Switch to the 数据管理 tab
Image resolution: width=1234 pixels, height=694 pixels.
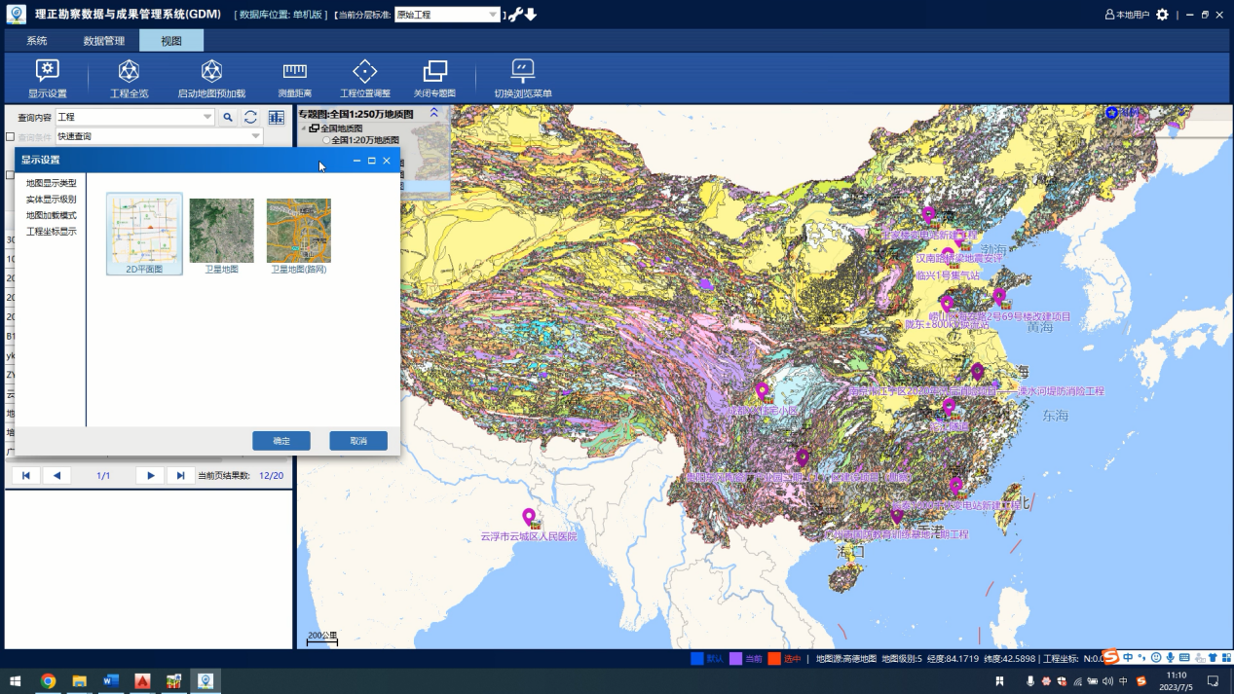click(x=103, y=41)
